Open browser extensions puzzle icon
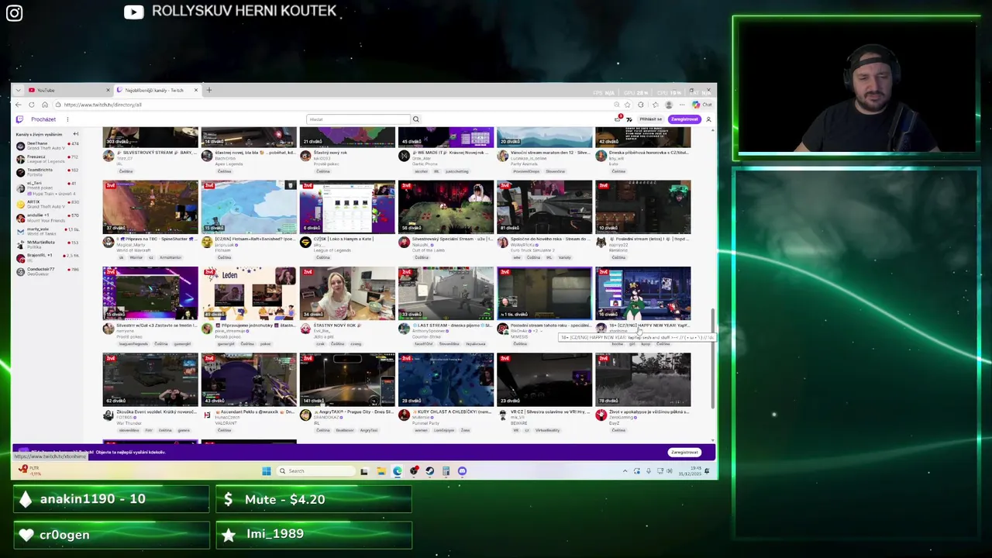Image resolution: width=992 pixels, height=558 pixels. [641, 105]
